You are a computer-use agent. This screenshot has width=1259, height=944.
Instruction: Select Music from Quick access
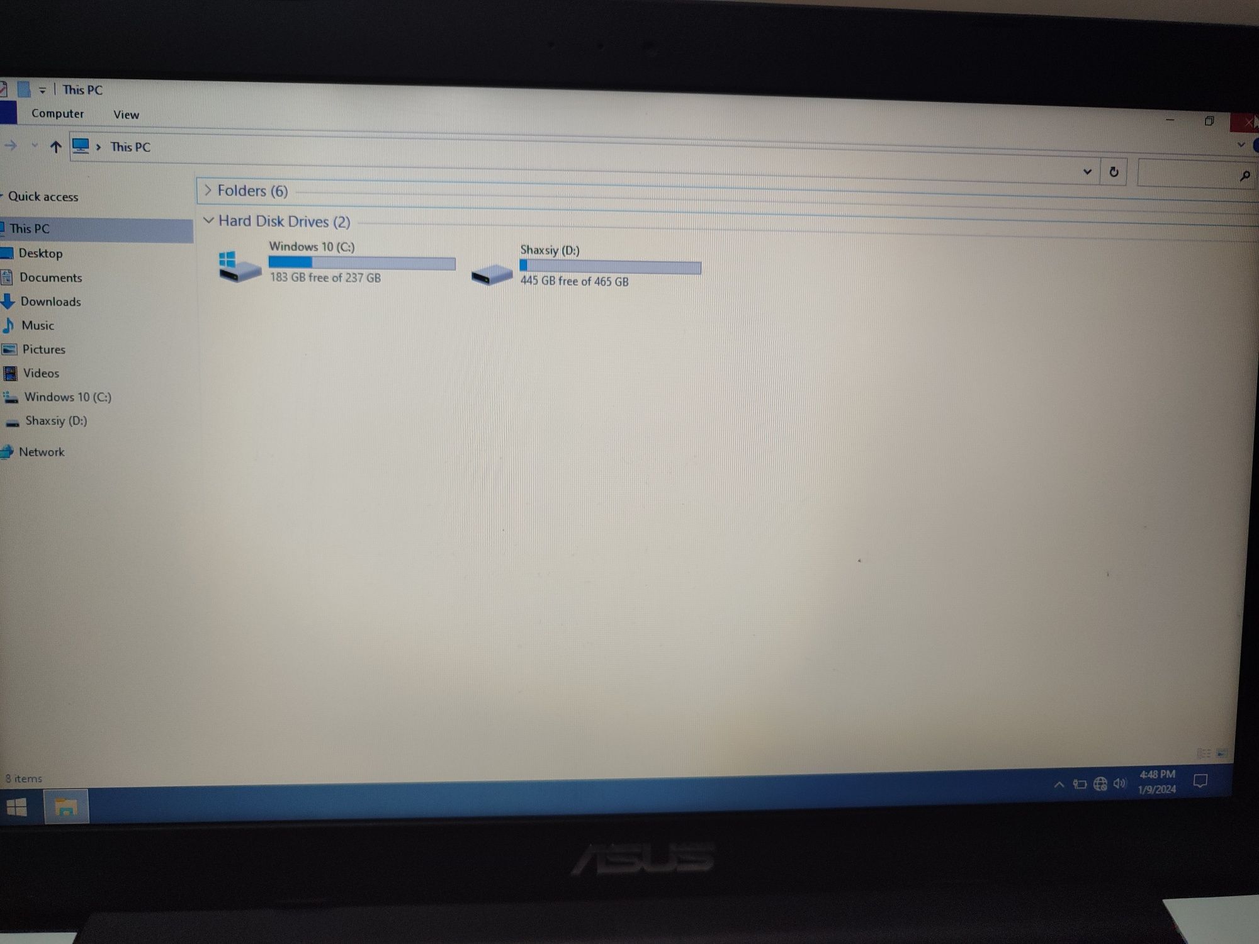point(37,325)
